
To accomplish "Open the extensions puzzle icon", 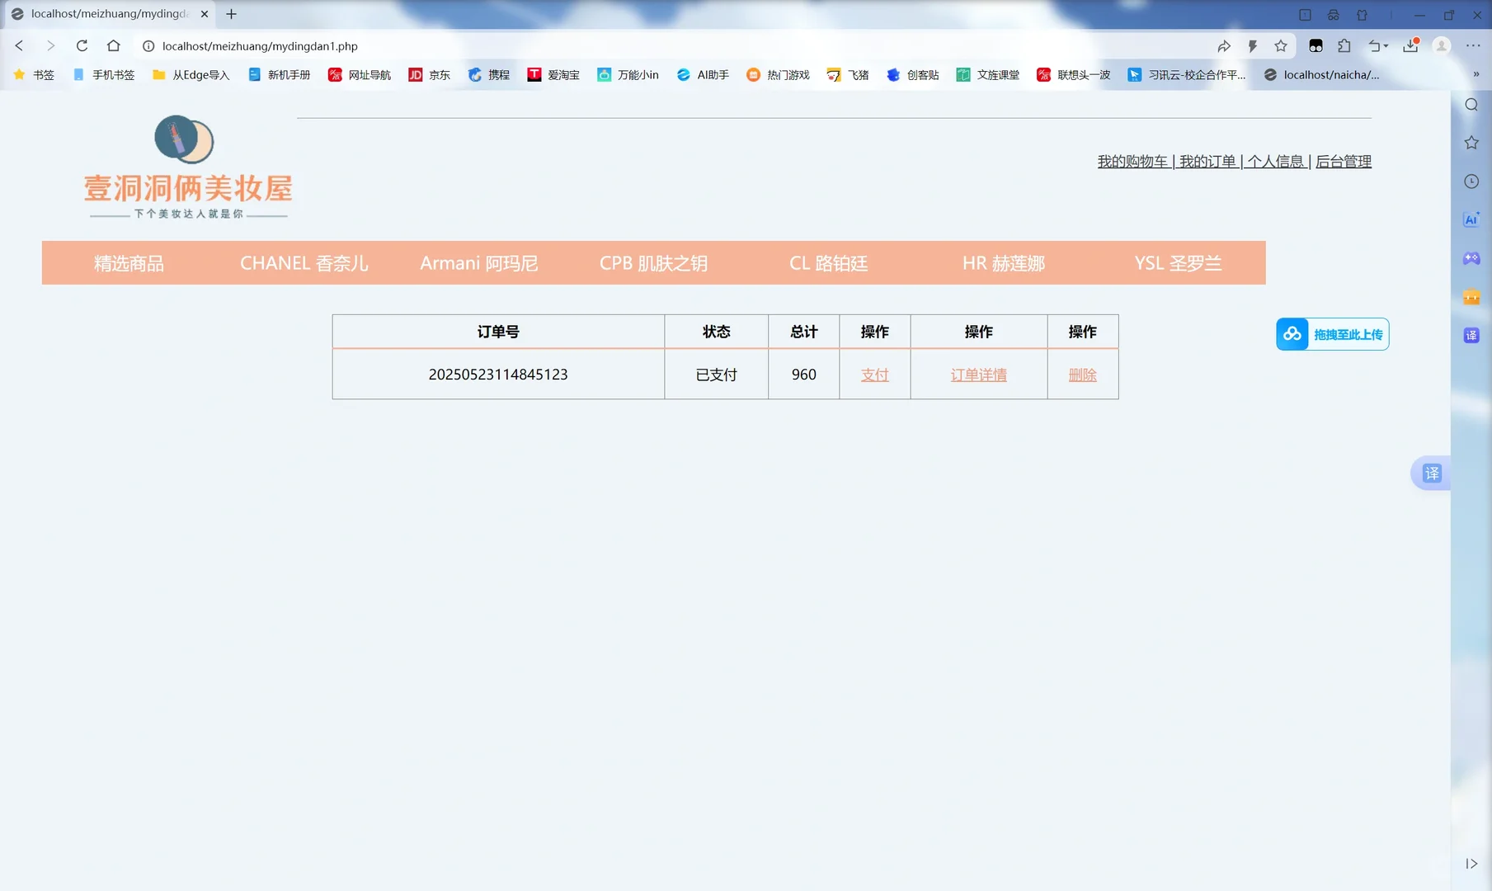I will tap(1345, 46).
